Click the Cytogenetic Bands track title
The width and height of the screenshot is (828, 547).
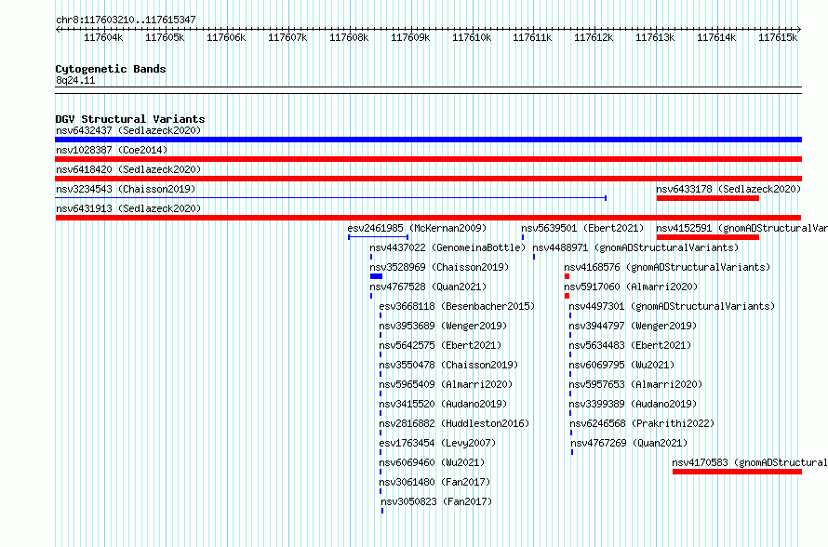click(111, 69)
